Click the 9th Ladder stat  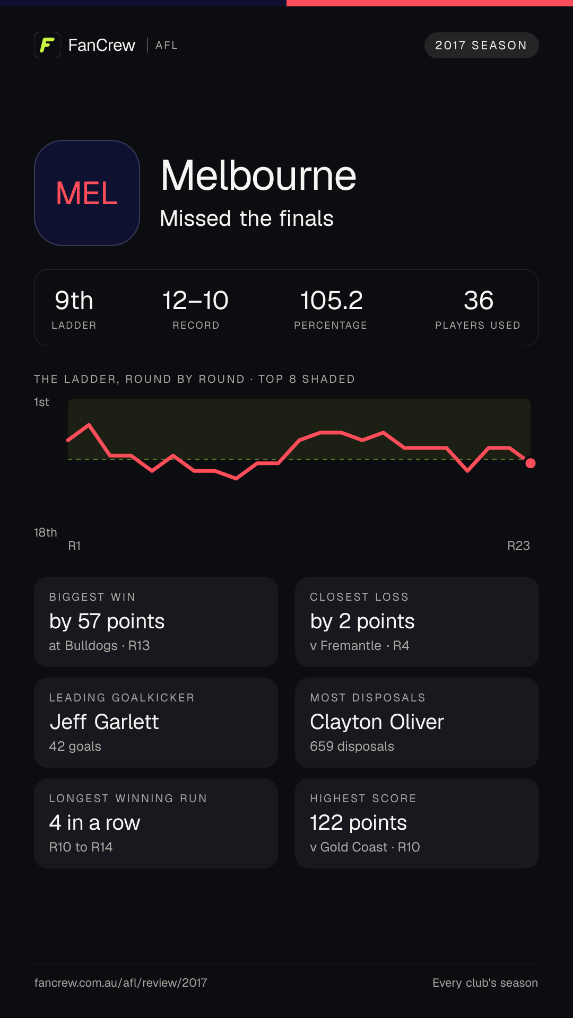click(x=74, y=309)
